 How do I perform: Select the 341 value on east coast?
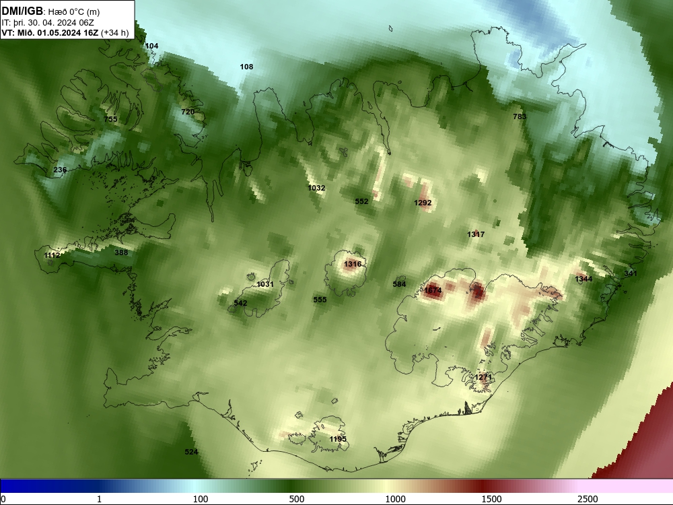point(631,273)
